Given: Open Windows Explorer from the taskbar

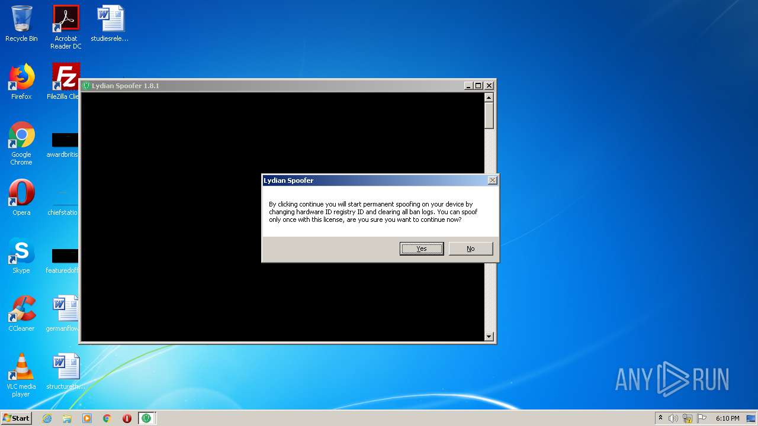Looking at the screenshot, I should [67, 418].
